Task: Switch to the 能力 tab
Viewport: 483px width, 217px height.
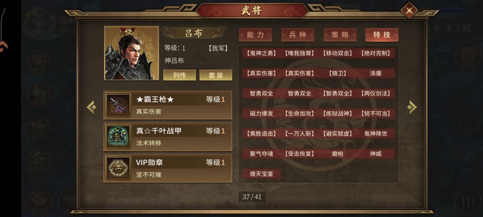Action: (255, 35)
